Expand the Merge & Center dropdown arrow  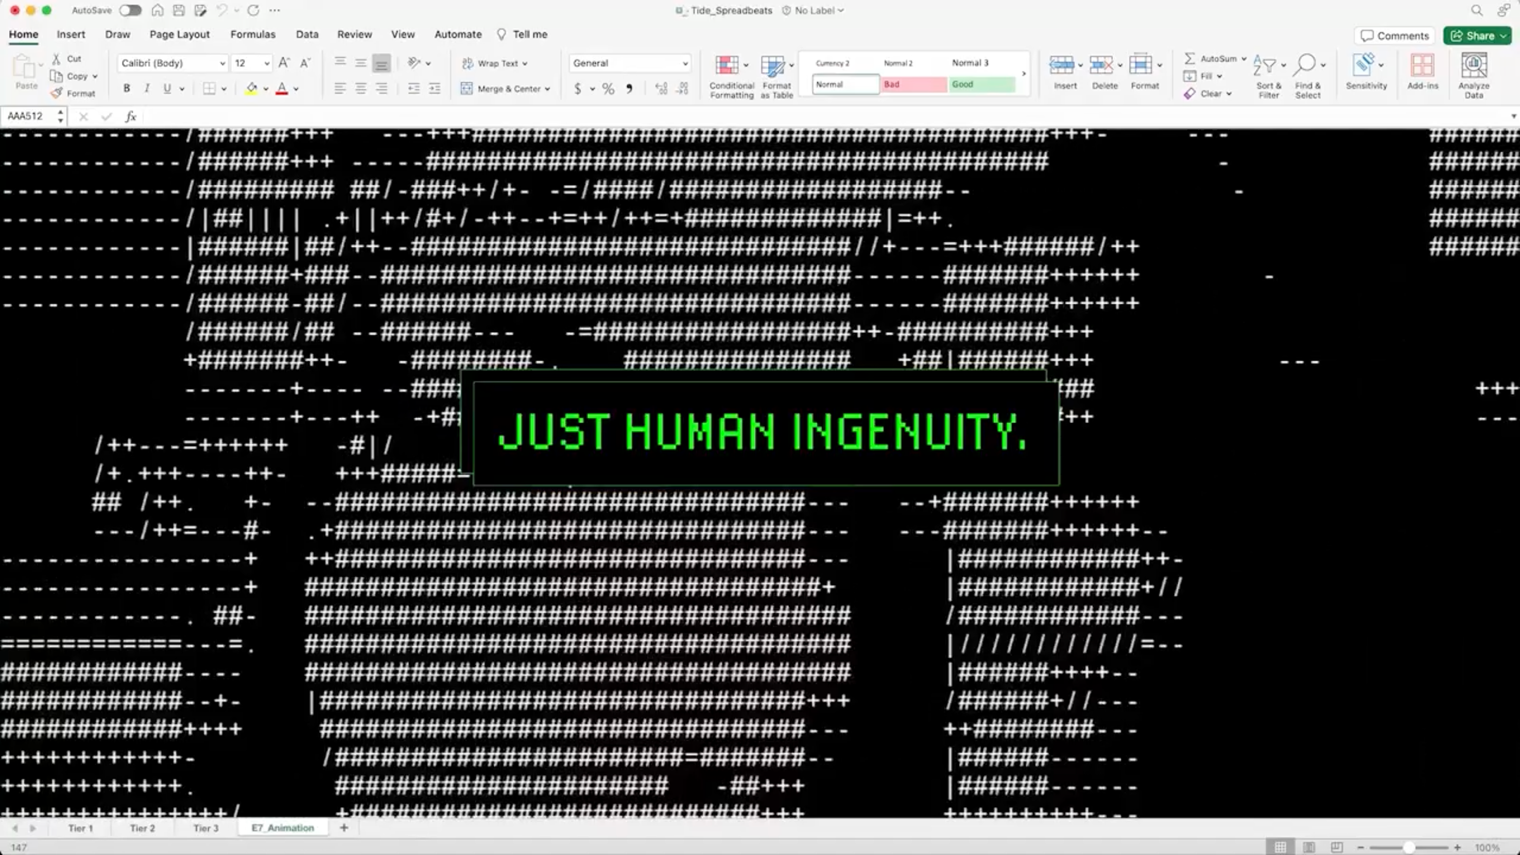(x=548, y=89)
